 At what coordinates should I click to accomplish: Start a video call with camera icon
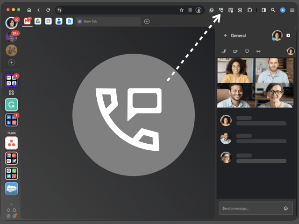click(x=235, y=51)
